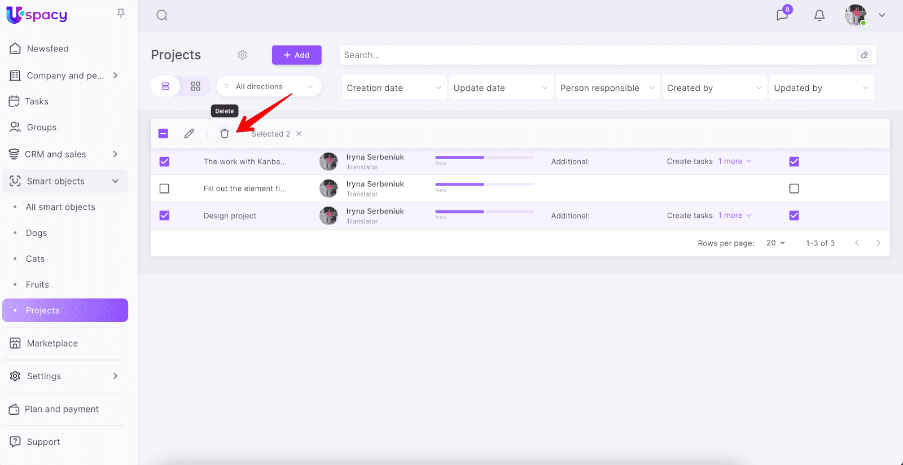903x465 pixels.
Task: Open The work with Kanba... project
Action: [x=244, y=162]
